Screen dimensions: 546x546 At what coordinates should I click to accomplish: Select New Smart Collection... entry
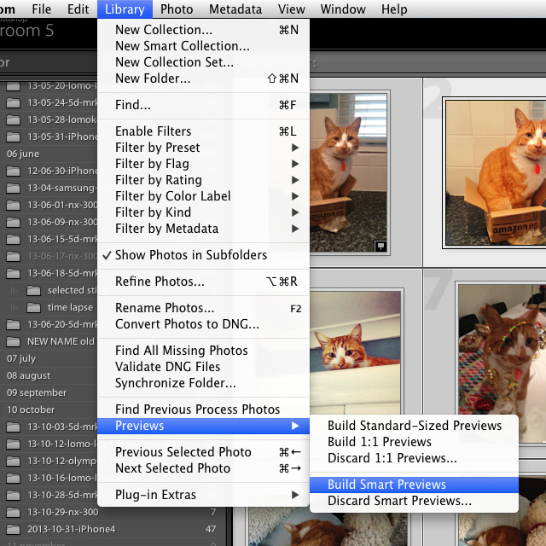pyautogui.click(x=203, y=46)
